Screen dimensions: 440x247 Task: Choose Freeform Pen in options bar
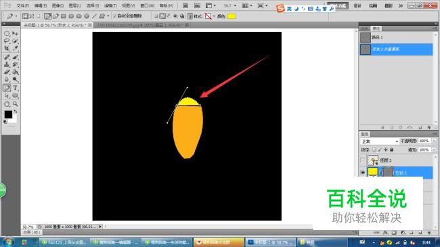pyautogui.click(x=56, y=16)
